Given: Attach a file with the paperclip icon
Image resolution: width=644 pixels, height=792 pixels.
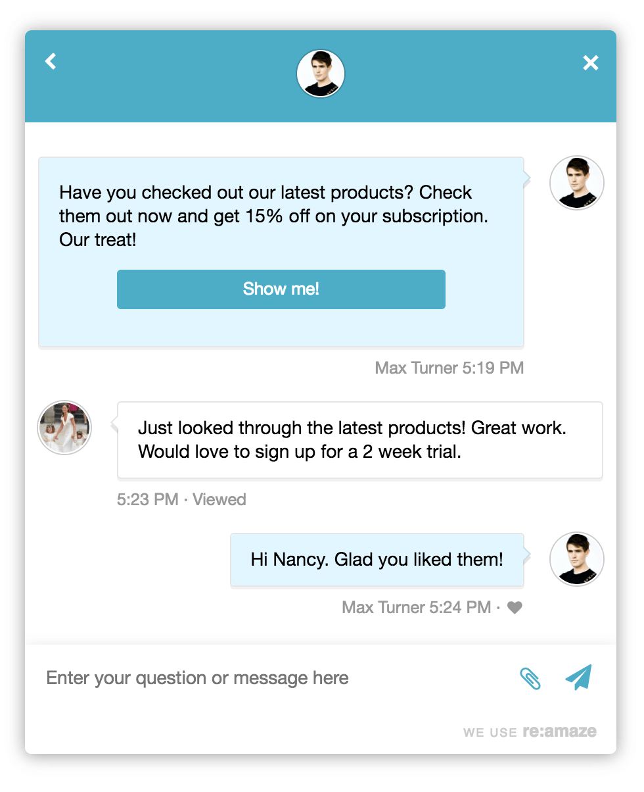Looking at the screenshot, I should point(530,678).
